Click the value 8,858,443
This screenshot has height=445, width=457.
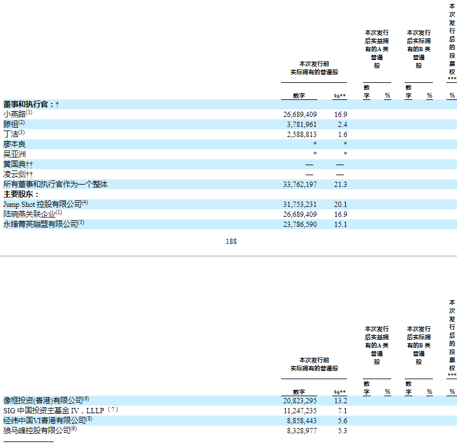(x=302, y=421)
